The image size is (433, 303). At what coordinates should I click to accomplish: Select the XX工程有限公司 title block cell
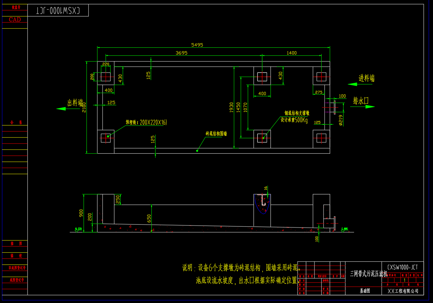(403, 291)
